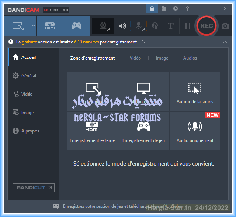The height and width of the screenshot is (217, 236).
Task: Open the Vidéo sidebar section
Action: point(34,94)
